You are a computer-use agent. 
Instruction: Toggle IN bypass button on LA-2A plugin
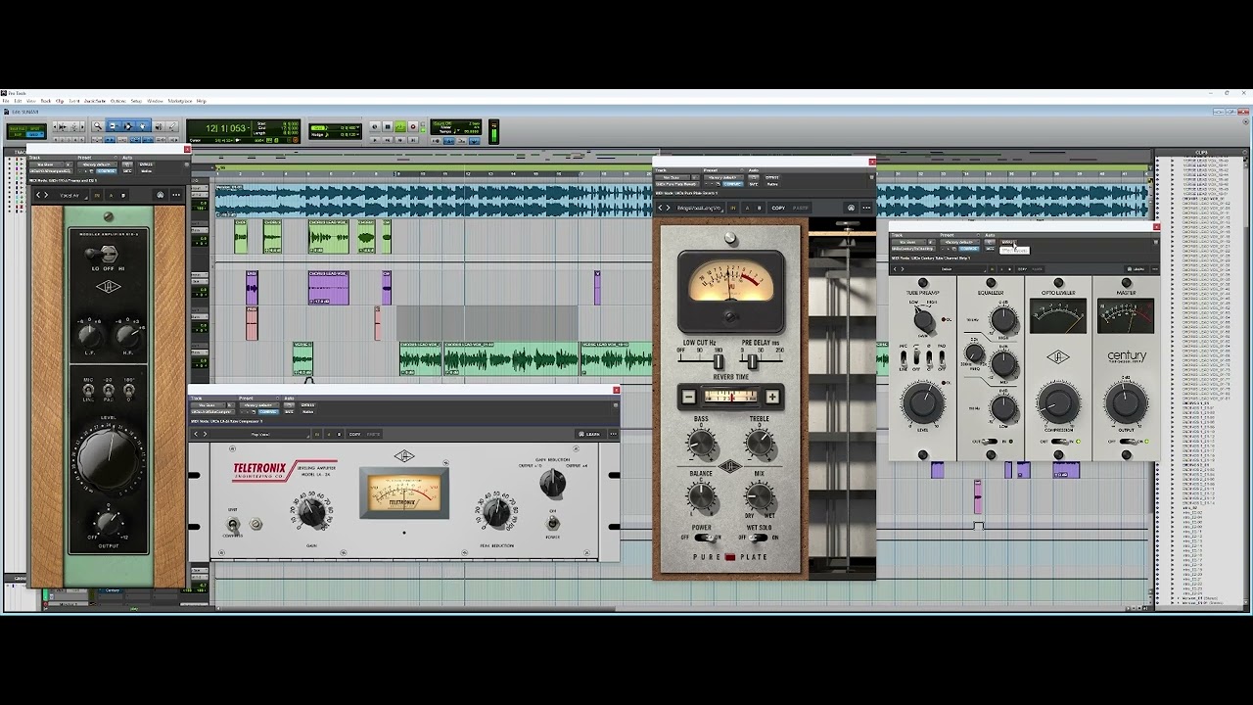point(317,434)
